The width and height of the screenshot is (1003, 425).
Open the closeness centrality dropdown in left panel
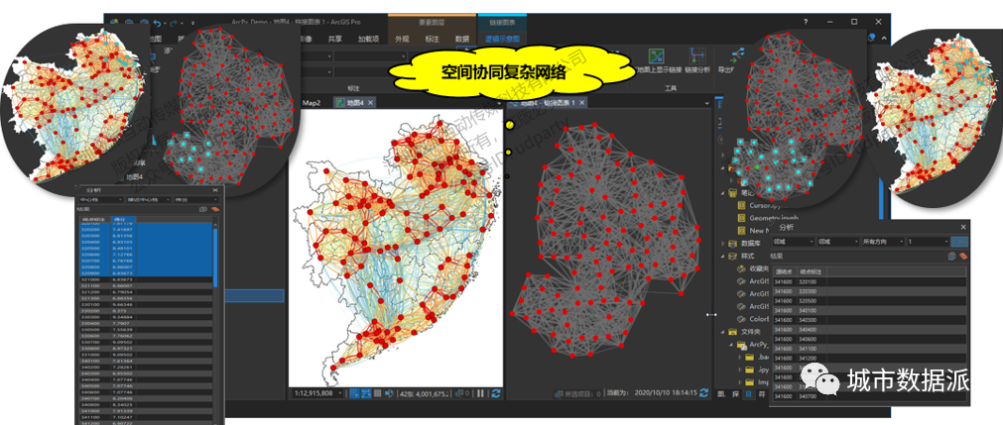pos(149,199)
